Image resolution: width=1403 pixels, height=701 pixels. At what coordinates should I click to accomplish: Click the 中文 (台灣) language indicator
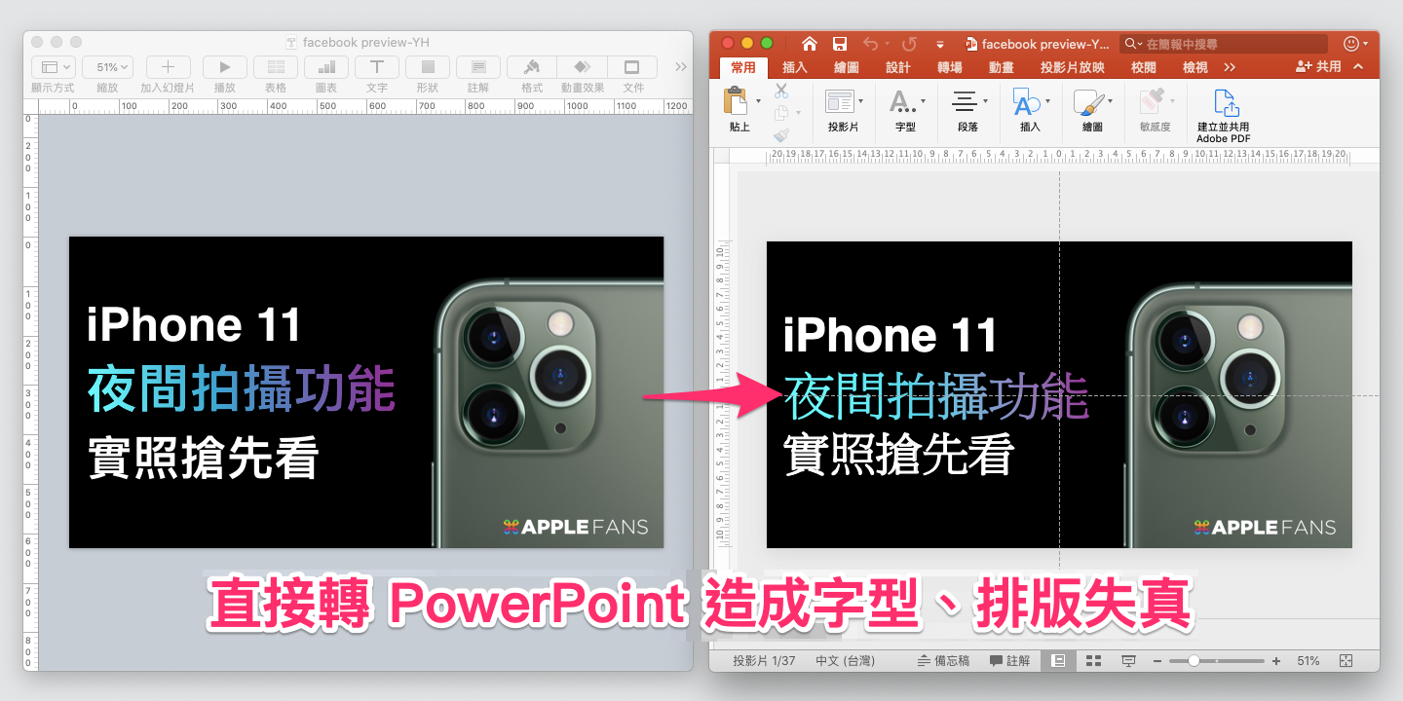point(846,660)
